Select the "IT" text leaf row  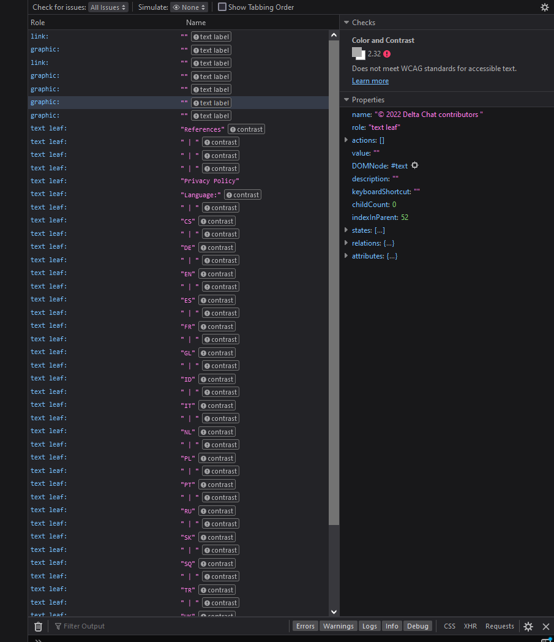tap(178, 405)
